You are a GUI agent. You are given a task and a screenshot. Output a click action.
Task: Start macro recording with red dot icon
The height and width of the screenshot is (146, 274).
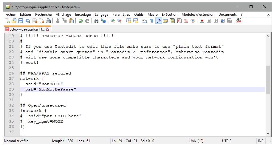(202, 21)
